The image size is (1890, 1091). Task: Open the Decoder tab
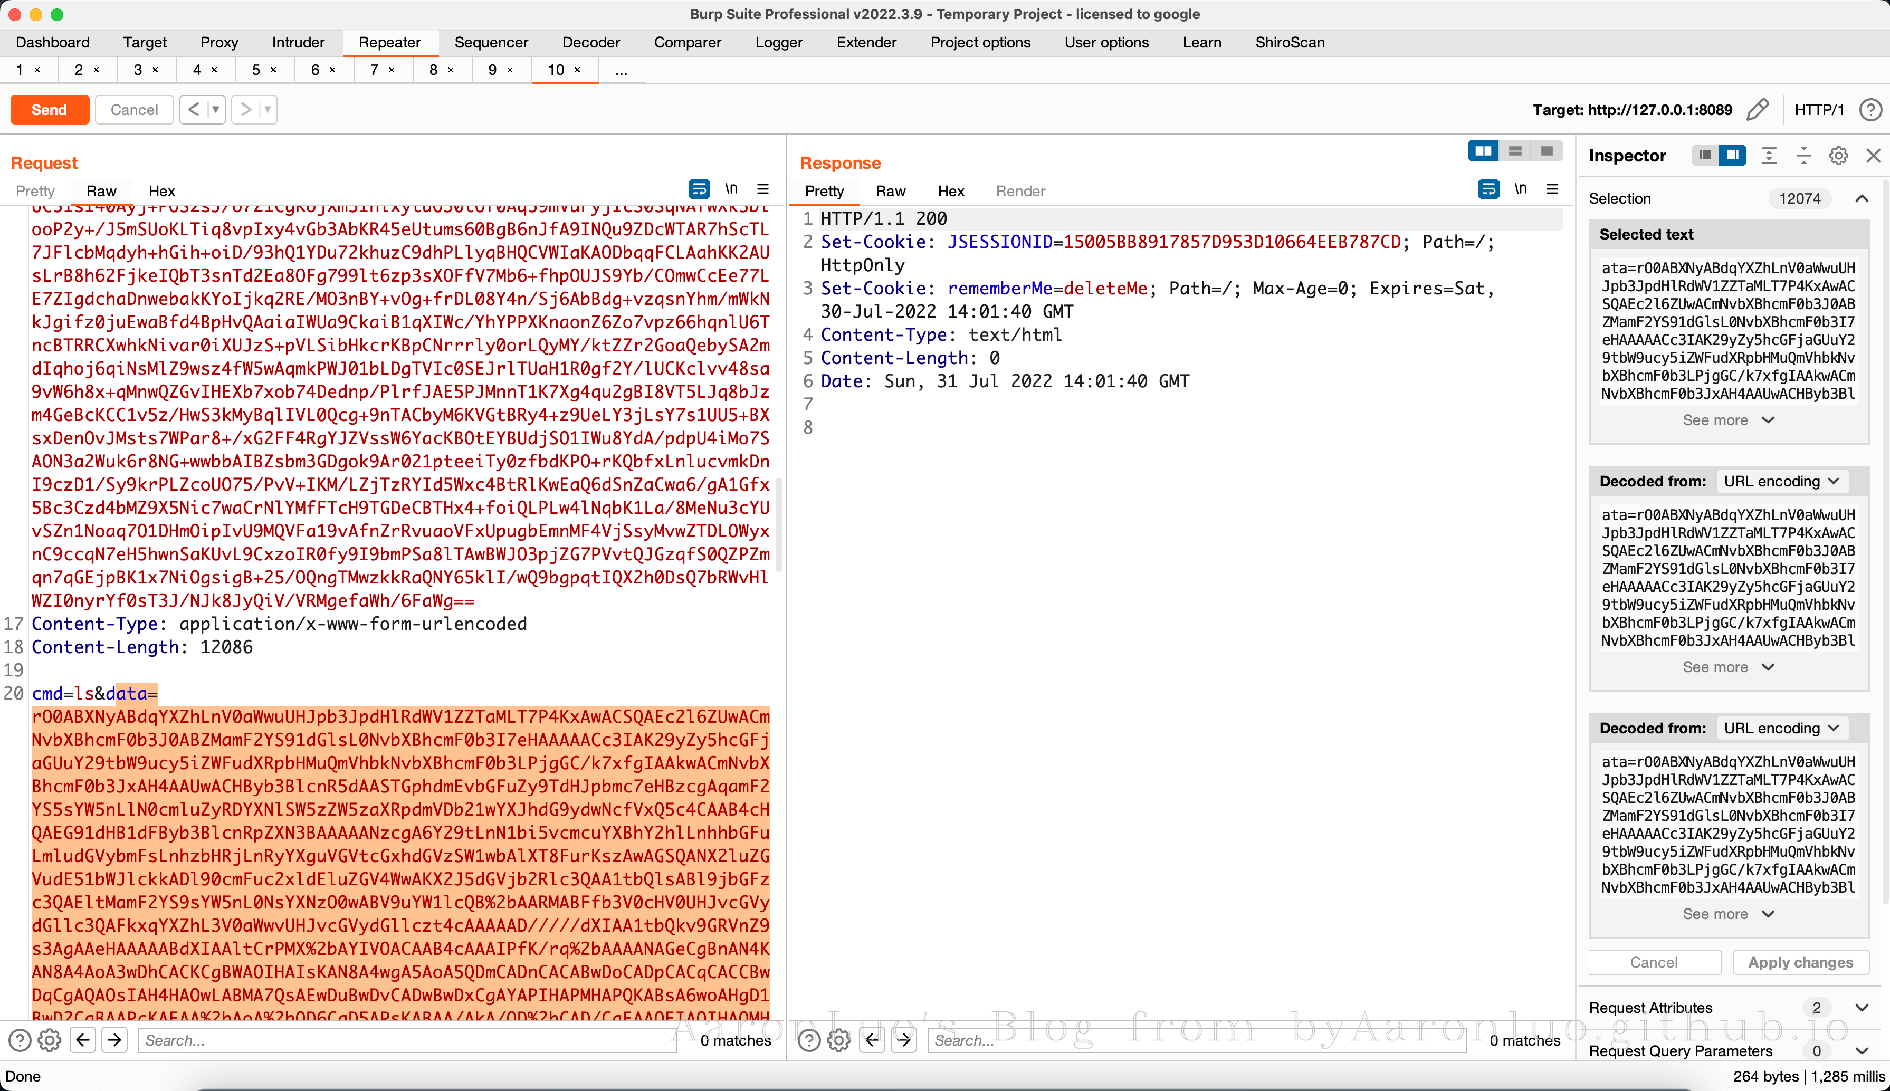point(590,42)
